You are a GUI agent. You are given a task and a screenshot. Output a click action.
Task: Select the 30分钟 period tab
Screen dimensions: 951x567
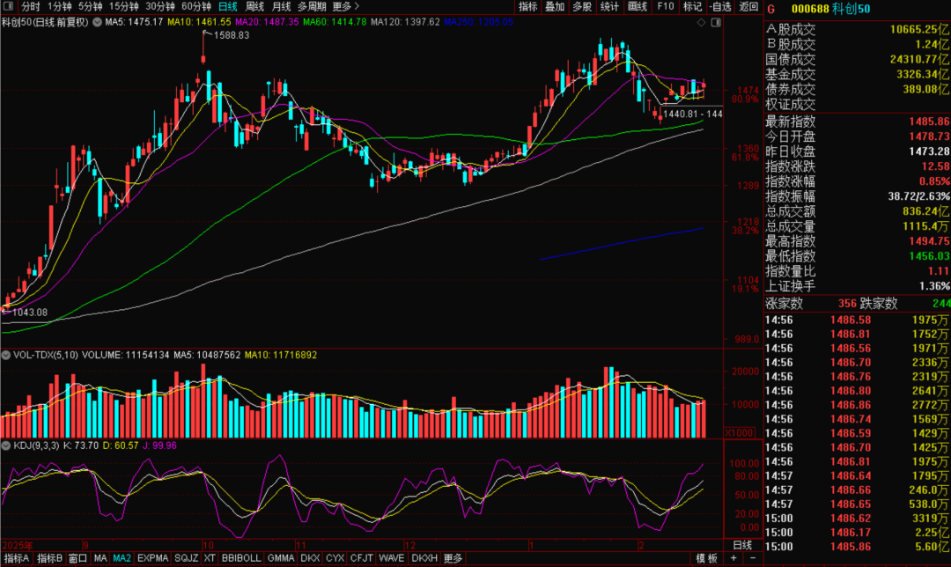tap(159, 6)
